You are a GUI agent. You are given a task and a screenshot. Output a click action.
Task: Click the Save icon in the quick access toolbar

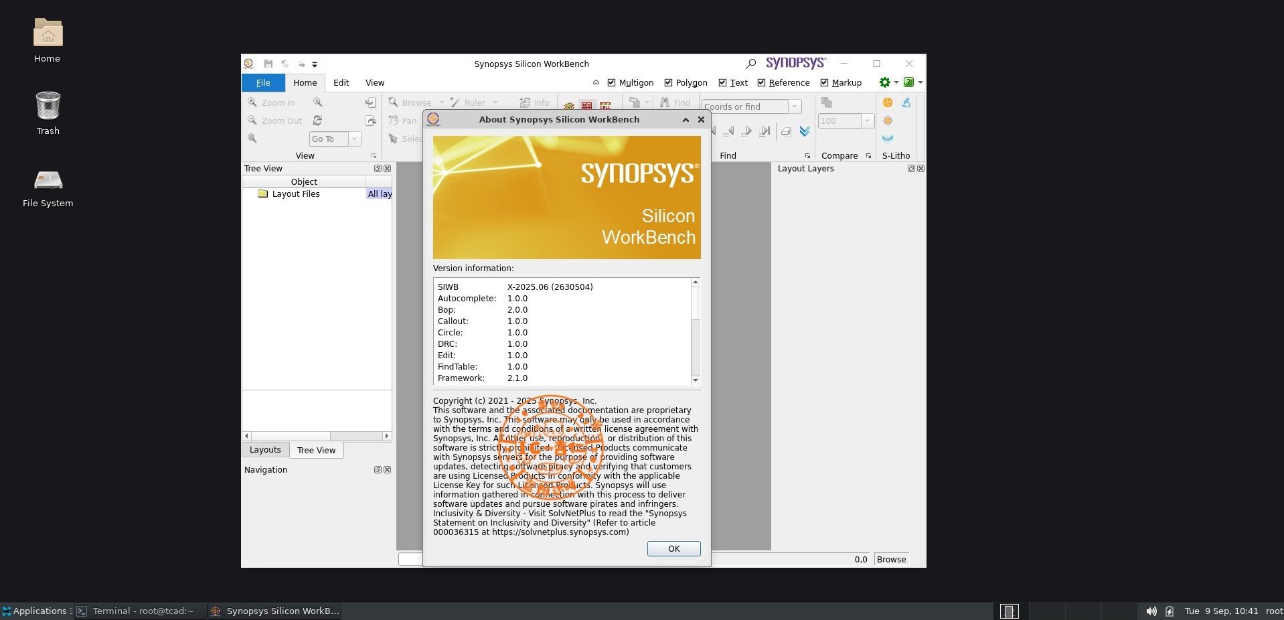[x=268, y=64]
